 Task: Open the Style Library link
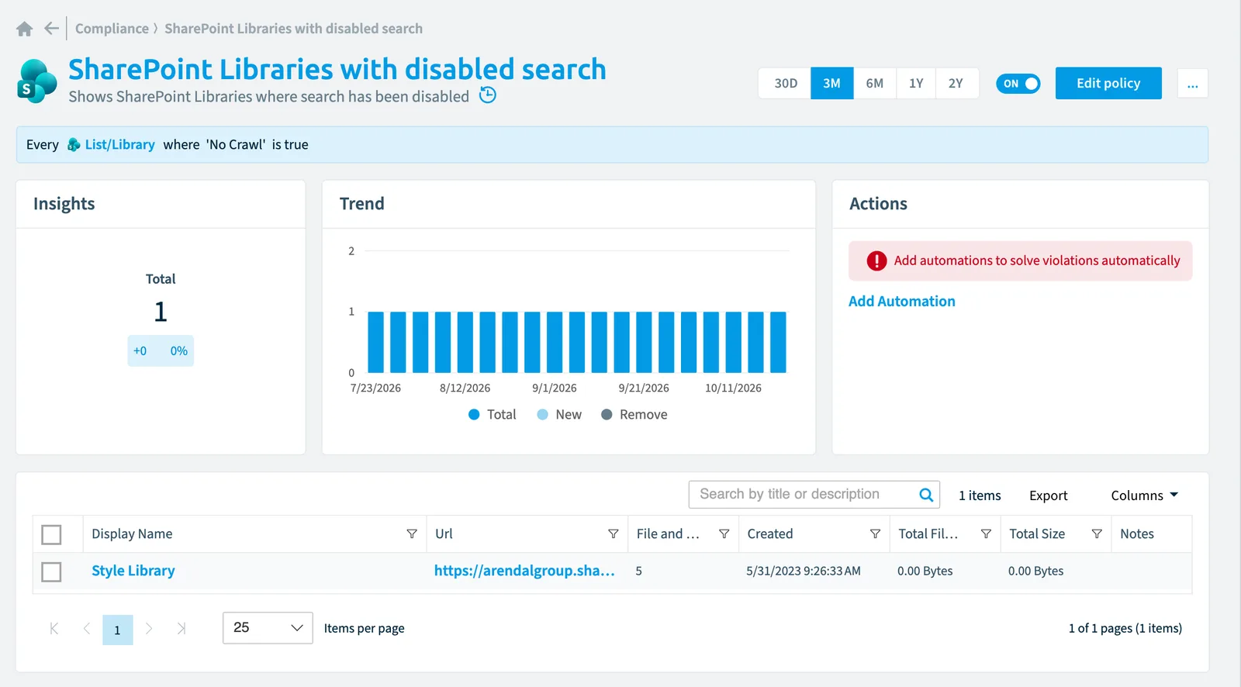pyautogui.click(x=133, y=571)
